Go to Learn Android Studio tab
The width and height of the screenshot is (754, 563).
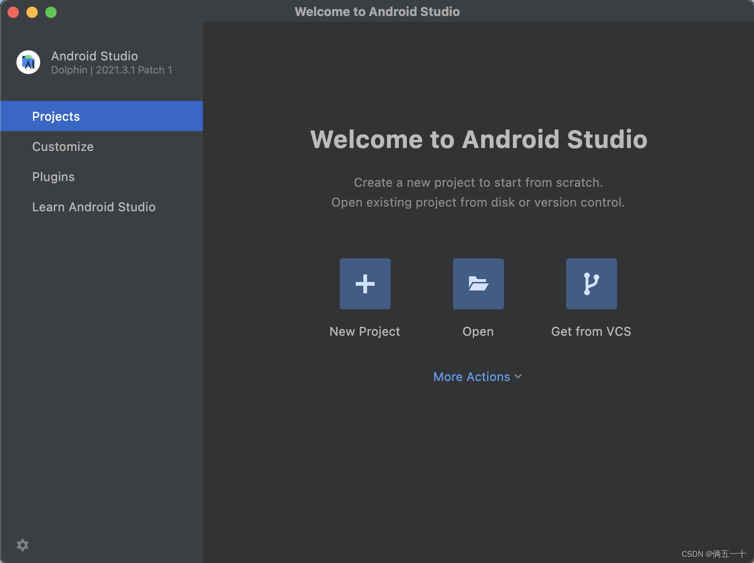coord(101,207)
